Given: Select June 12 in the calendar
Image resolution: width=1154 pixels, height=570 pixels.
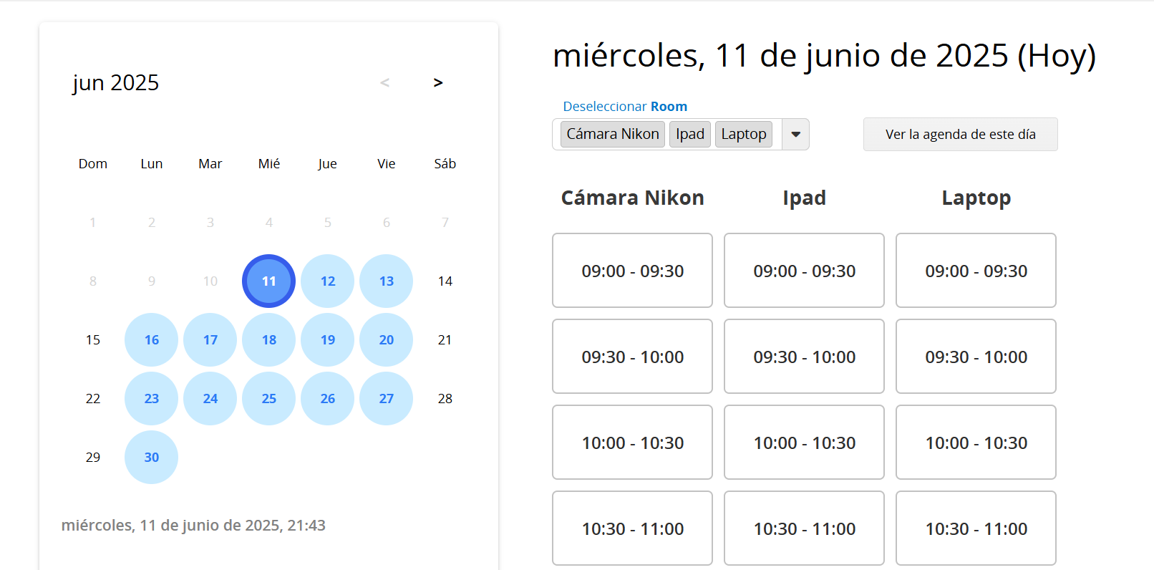Looking at the screenshot, I should [327, 281].
